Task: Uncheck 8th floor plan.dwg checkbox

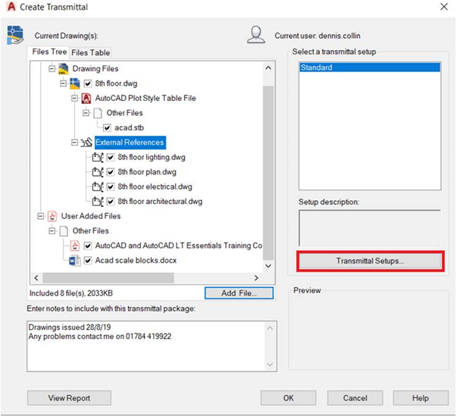Action: tap(111, 172)
